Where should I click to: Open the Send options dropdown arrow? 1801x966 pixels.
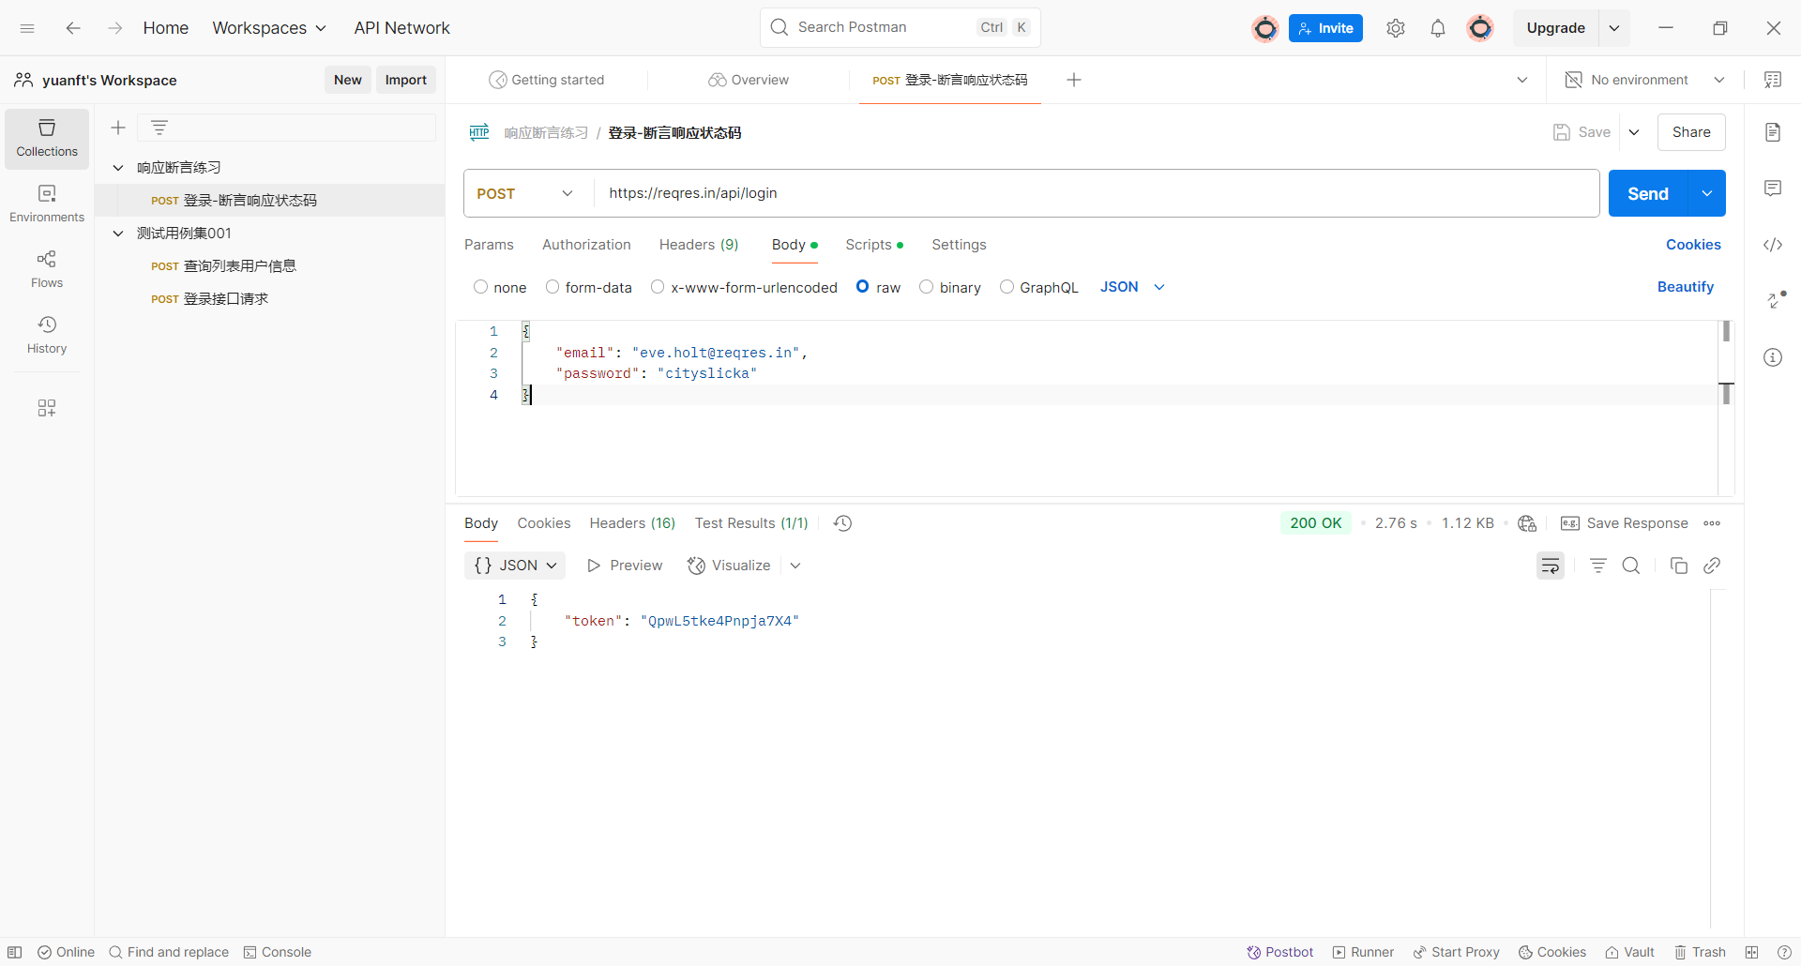1707,193
